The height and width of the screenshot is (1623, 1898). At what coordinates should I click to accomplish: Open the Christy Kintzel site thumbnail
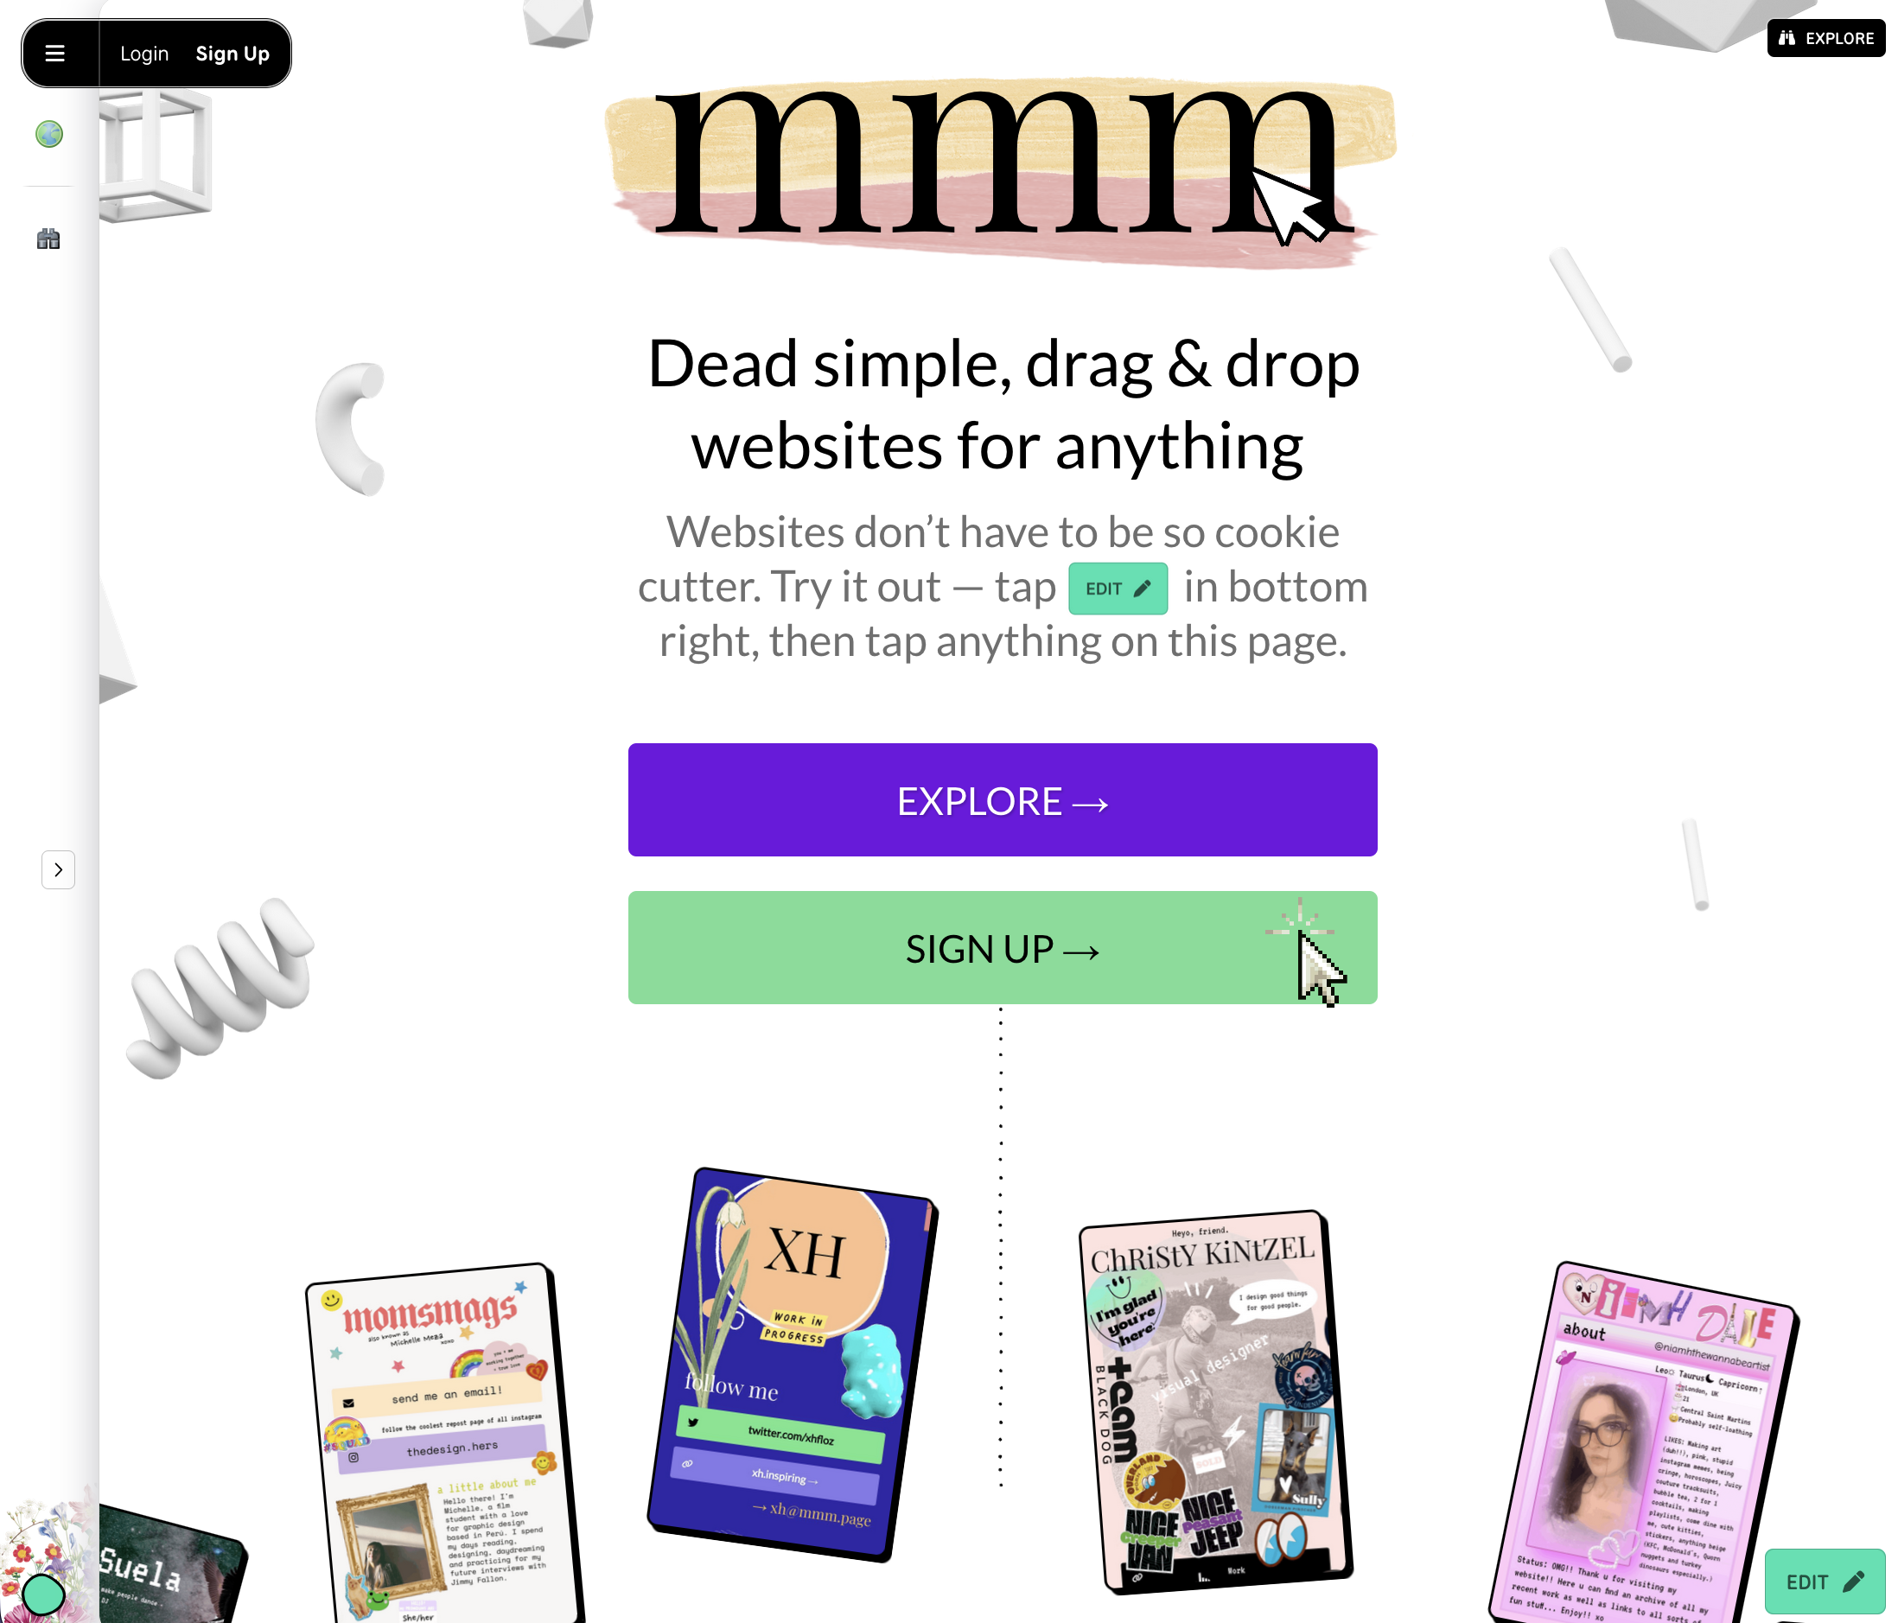coord(1215,1402)
